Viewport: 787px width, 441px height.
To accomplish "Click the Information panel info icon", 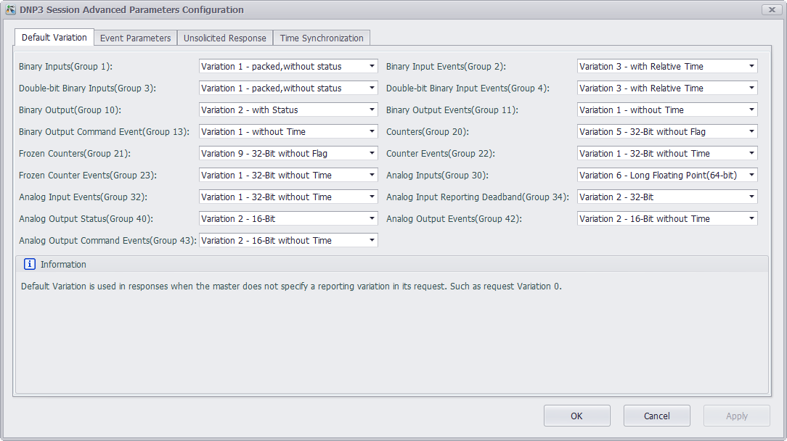I will (29, 265).
